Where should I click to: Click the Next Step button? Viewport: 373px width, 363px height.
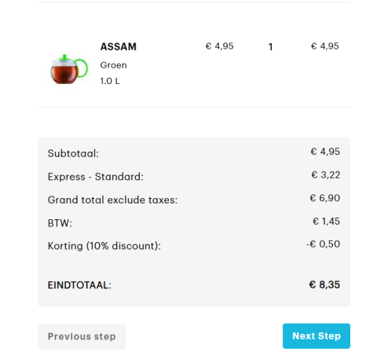click(x=316, y=336)
